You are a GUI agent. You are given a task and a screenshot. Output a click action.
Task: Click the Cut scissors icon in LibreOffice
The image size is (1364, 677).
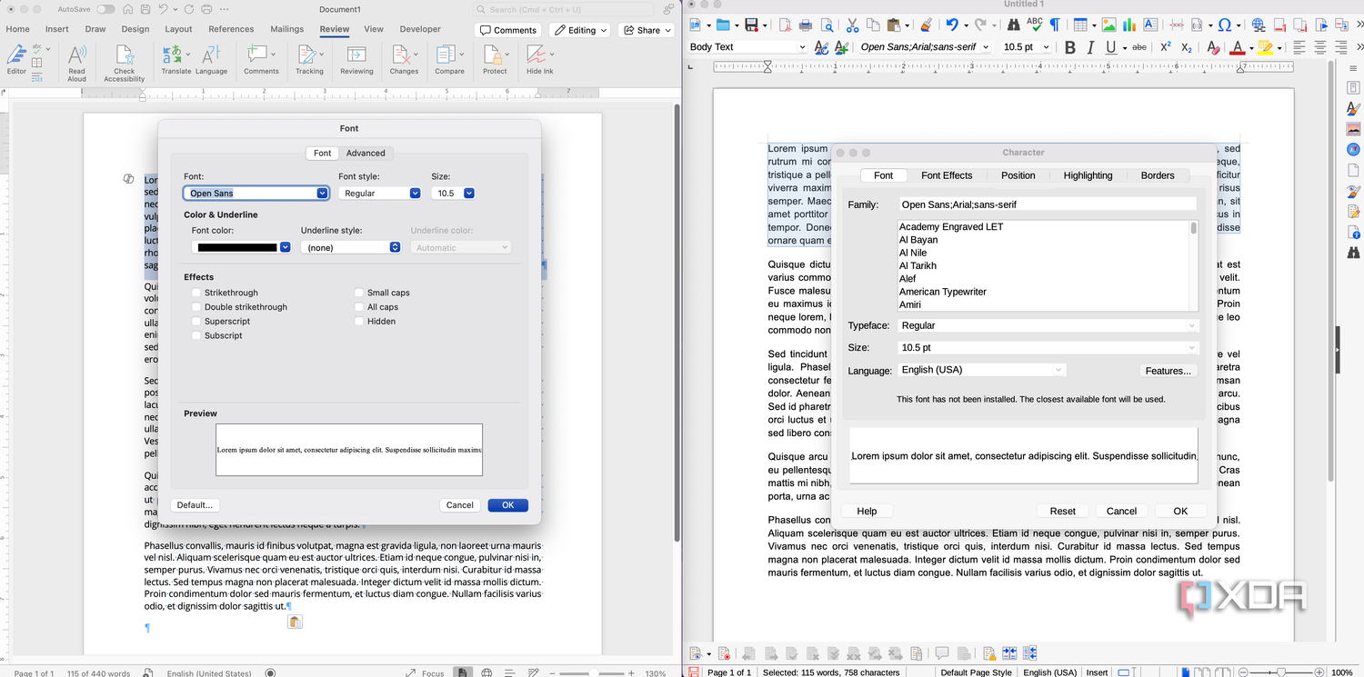click(852, 25)
